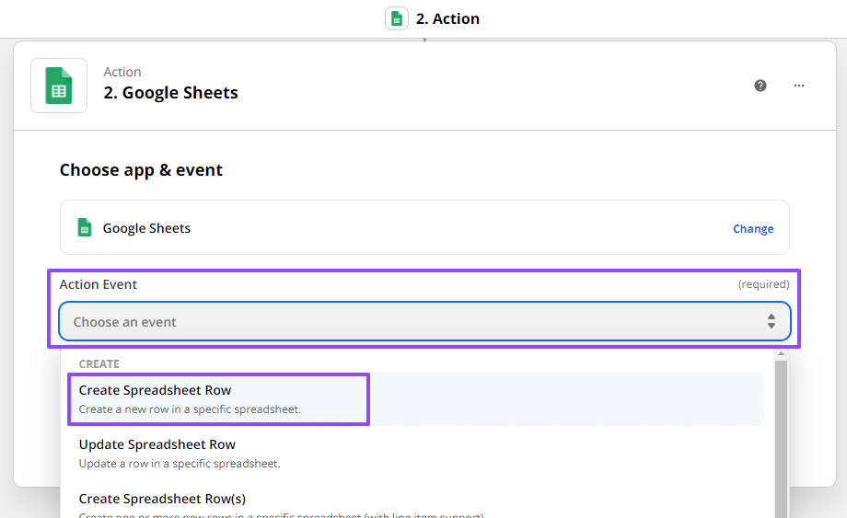This screenshot has width=847, height=518.
Task: Open the help question mark icon
Action: tap(760, 86)
